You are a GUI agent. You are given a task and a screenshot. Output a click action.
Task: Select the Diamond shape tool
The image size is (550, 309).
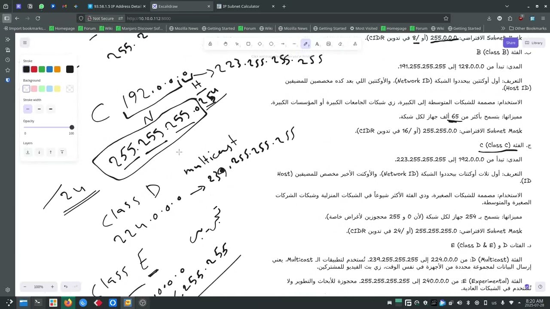260,44
